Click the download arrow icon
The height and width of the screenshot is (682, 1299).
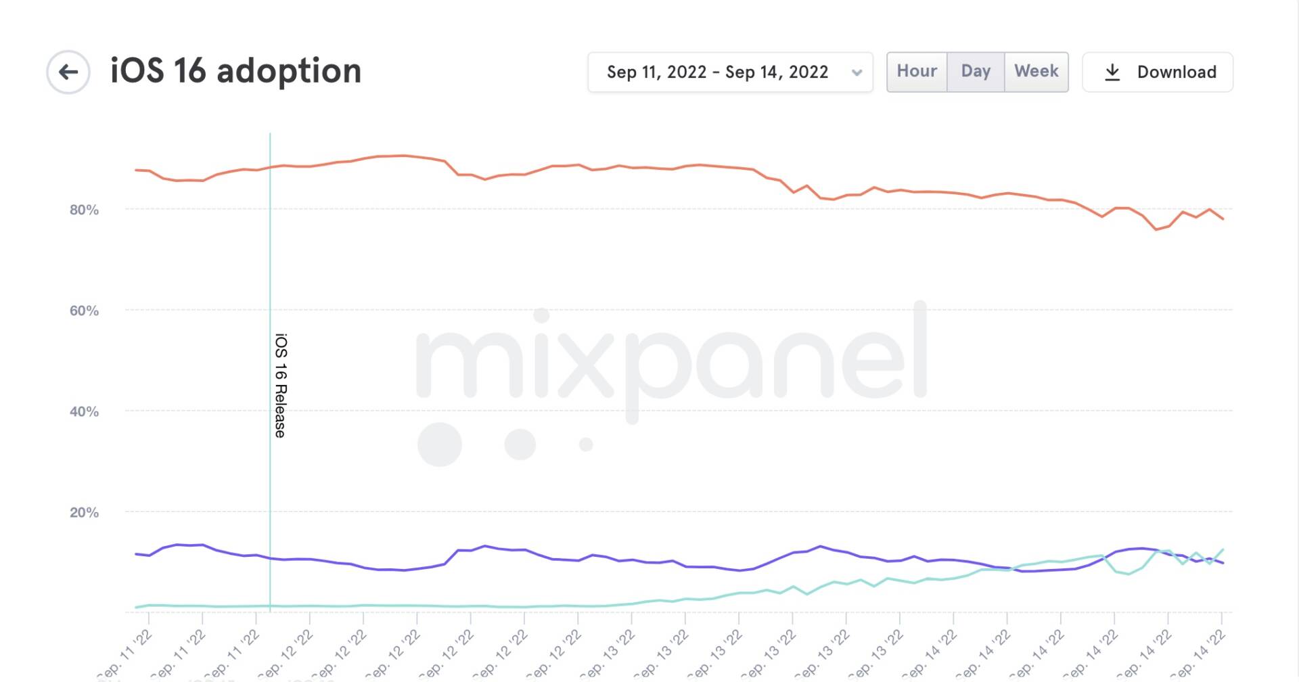click(1112, 72)
